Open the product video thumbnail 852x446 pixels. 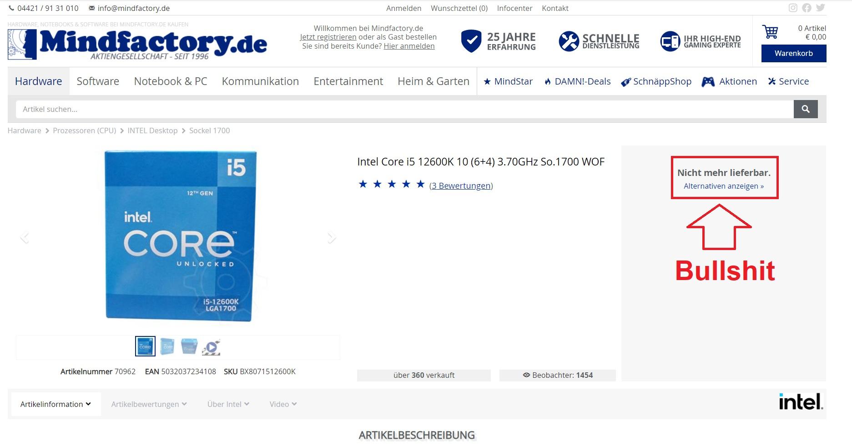pyautogui.click(x=211, y=347)
